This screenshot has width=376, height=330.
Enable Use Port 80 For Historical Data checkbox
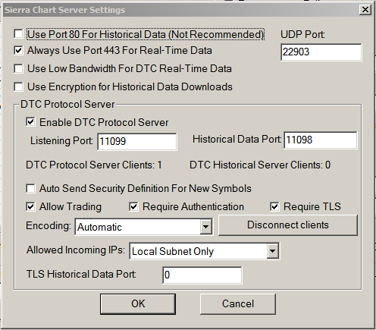coord(19,34)
